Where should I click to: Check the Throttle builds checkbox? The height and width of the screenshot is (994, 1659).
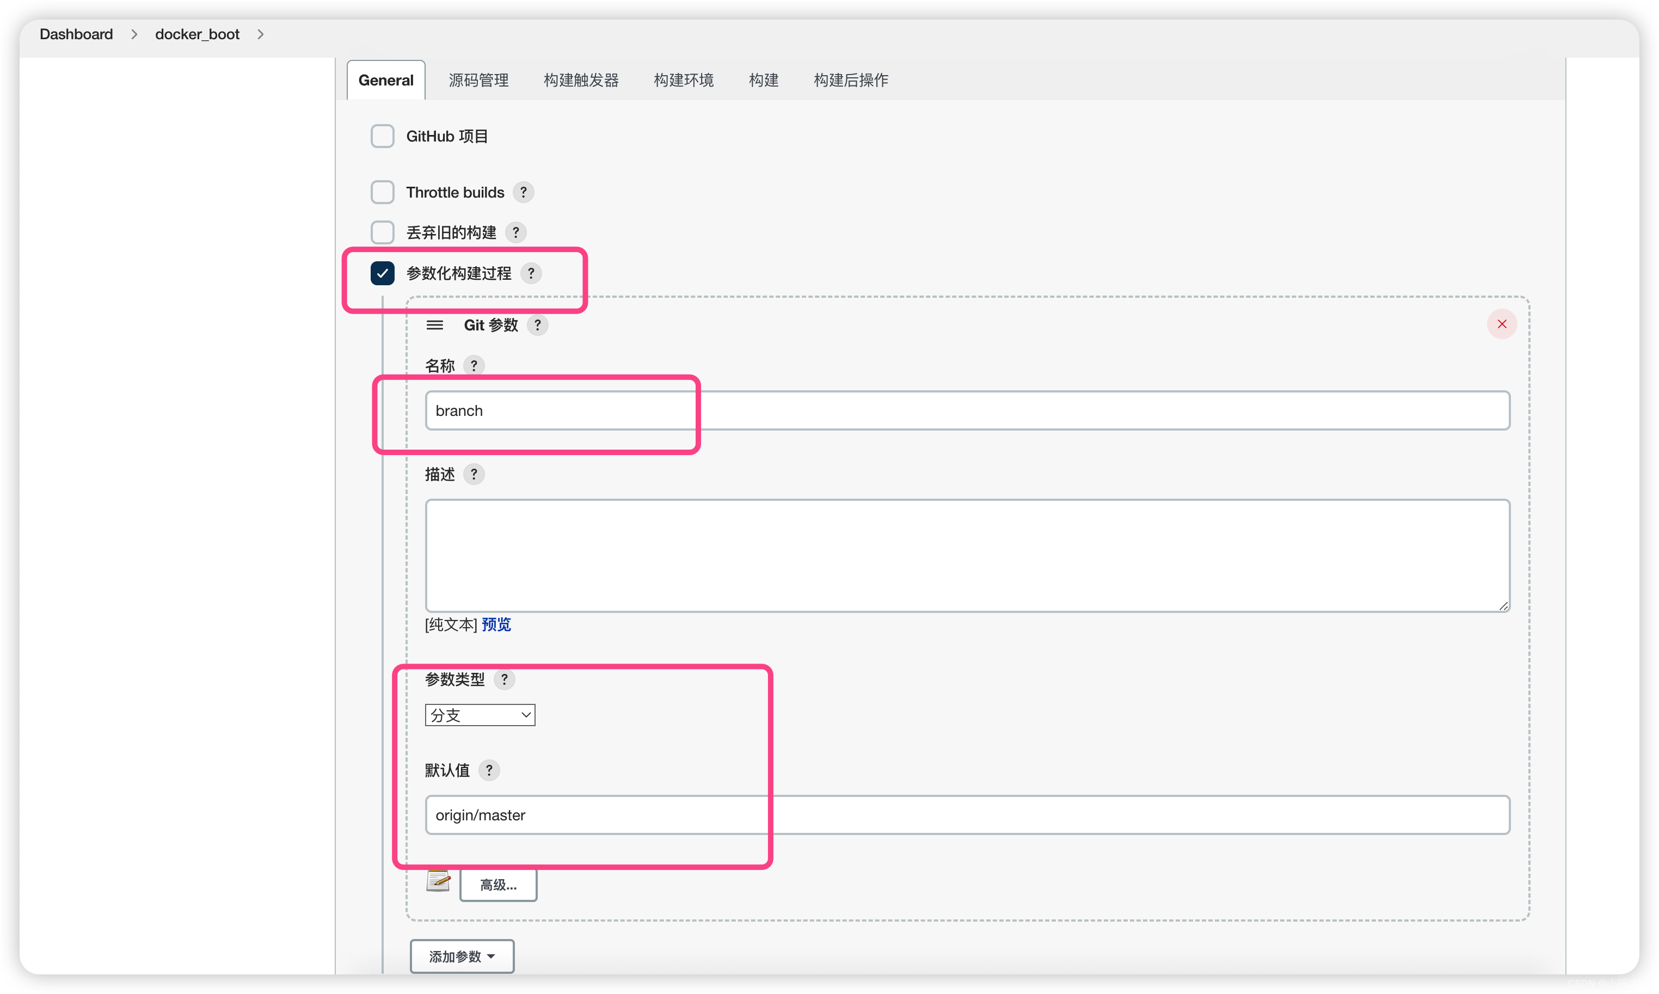(x=383, y=192)
